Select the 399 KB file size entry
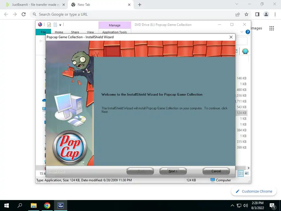 241,148
